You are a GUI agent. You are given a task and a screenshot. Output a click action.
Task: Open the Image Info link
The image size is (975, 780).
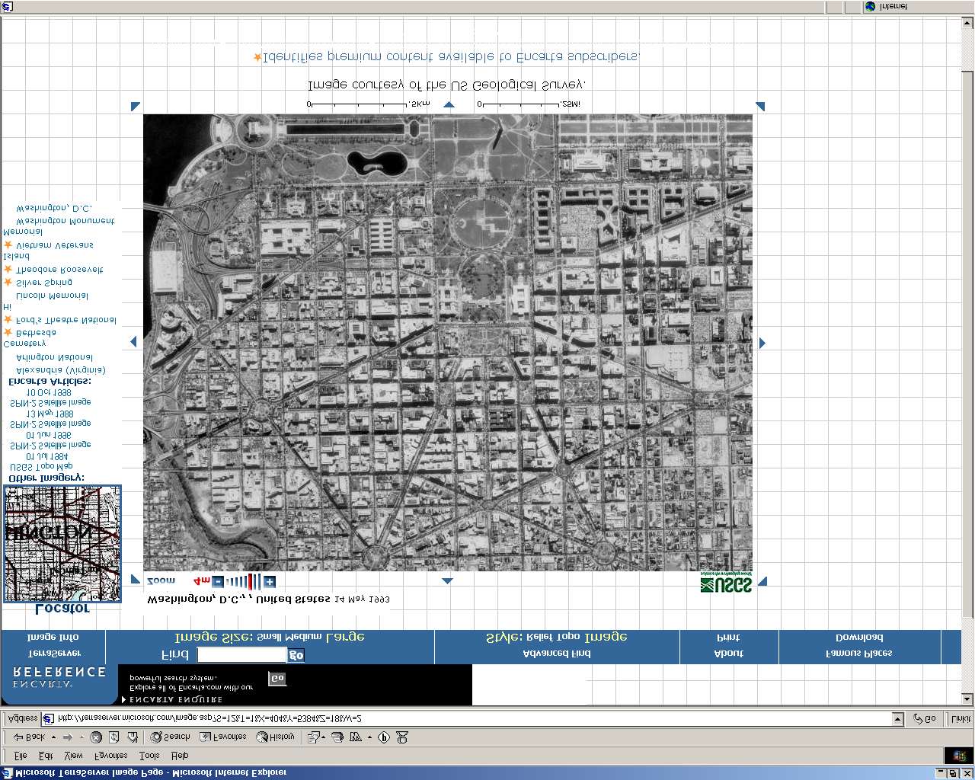click(53, 638)
